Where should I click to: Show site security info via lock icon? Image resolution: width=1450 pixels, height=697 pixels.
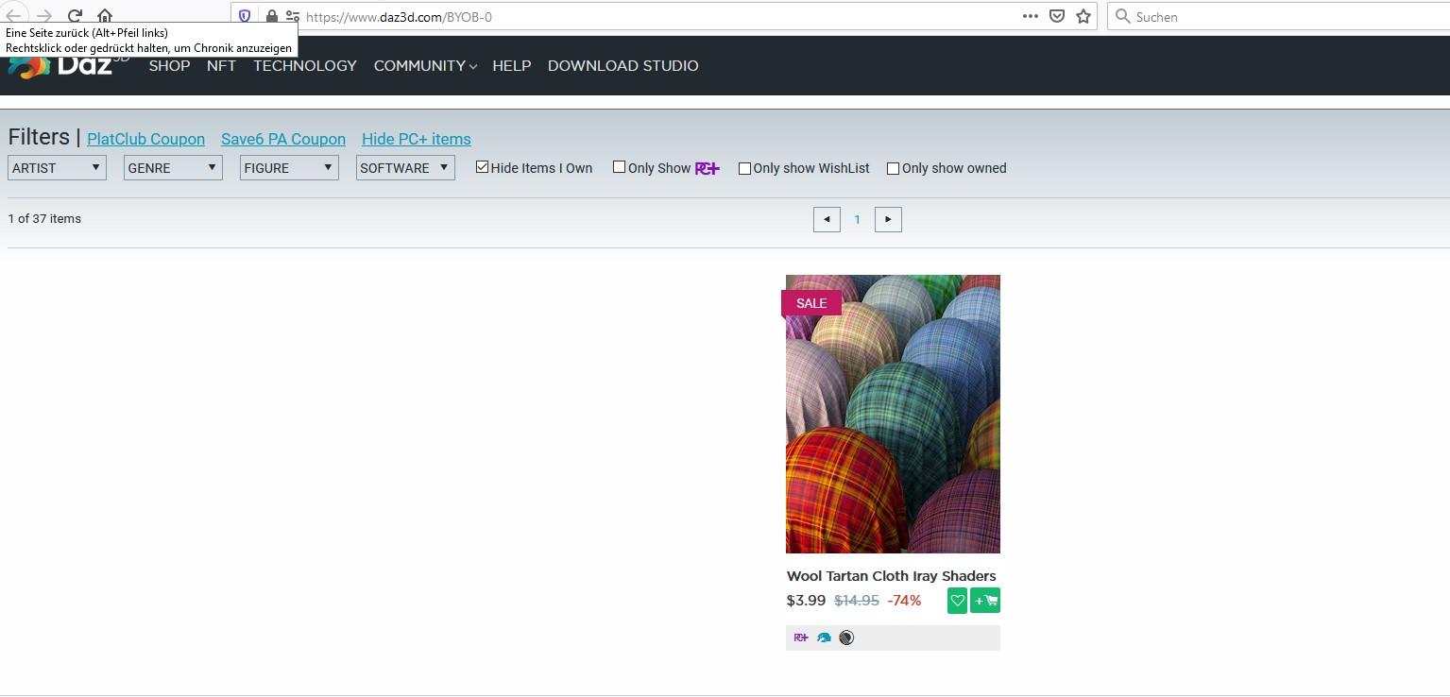[272, 16]
